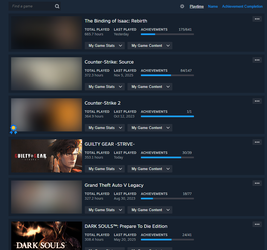Viewport: 267px width, 250px height.
Task: Expand My Game Content for GUILTY GEAR -STRIVE-
Action: (x=150, y=169)
